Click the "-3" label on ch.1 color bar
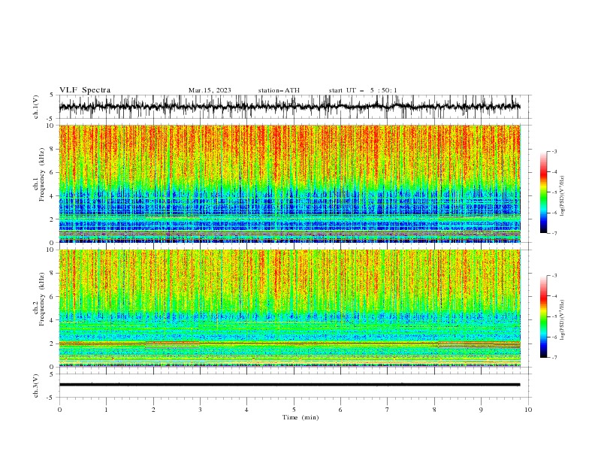595x460 pixels. pyautogui.click(x=554, y=151)
